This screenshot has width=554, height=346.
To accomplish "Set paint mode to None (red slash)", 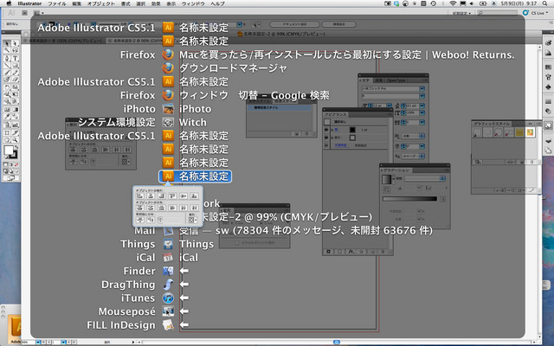I will (x=16, y=165).
